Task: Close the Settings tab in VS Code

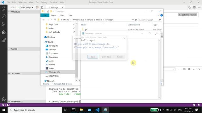Action: pos(62,7)
